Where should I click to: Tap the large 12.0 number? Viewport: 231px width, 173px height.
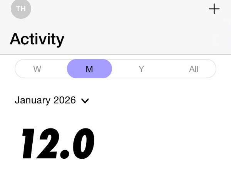point(58,144)
